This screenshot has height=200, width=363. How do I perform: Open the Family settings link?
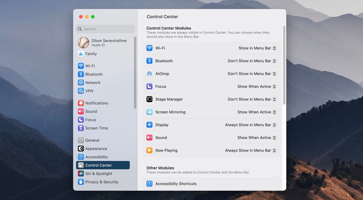click(x=90, y=54)
